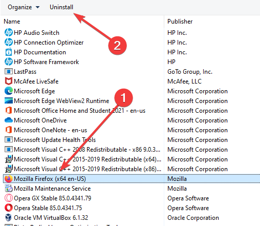
Task: Select the HP Software Framework icon
Action: coord(9,61)
